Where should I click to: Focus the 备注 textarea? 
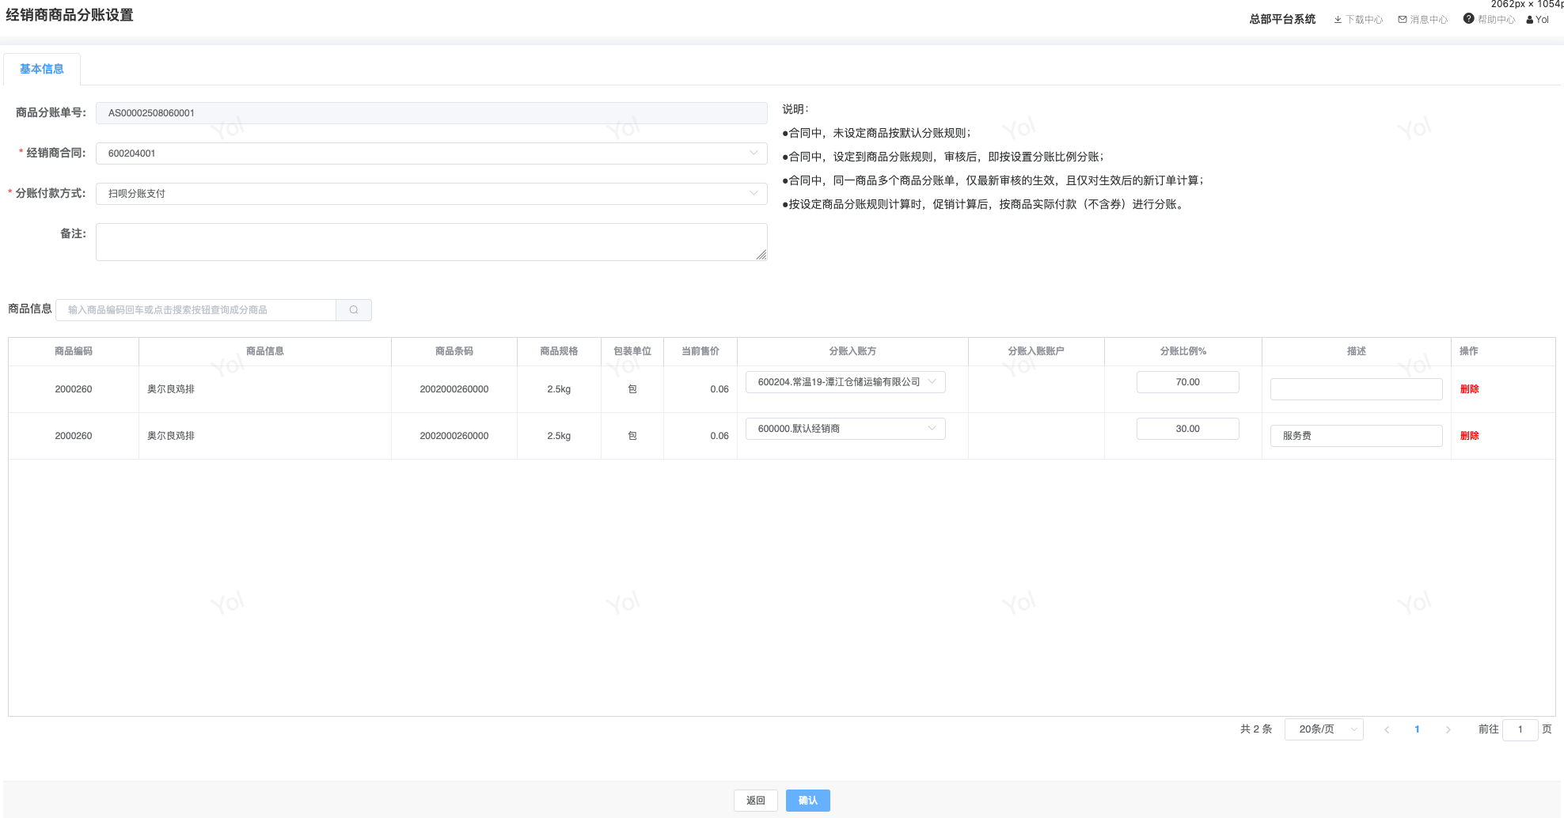pos(431,242)
